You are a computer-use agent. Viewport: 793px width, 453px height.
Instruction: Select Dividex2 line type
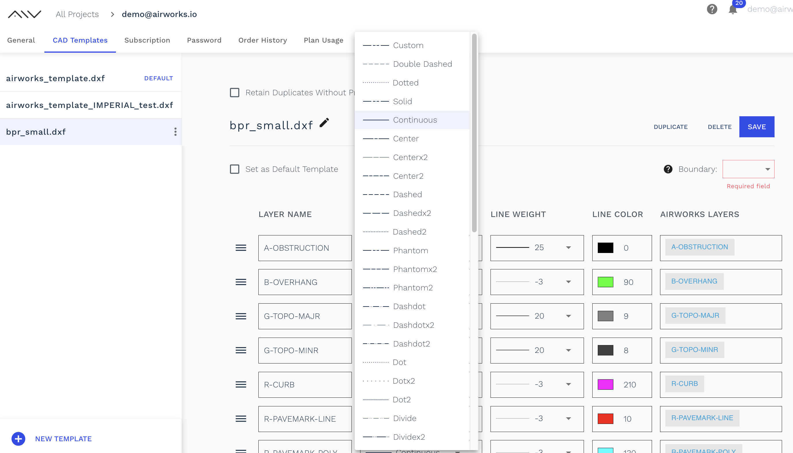pos(412,437)
